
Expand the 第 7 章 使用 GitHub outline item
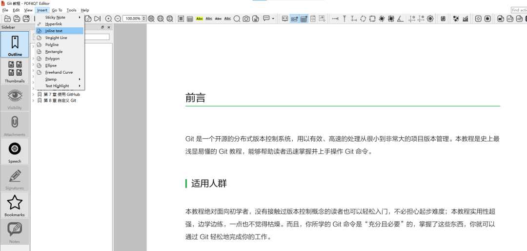[33, 95]
